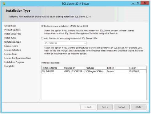Go to Install Setup Files step
151x114 pixels.
[x=13, y=34]
